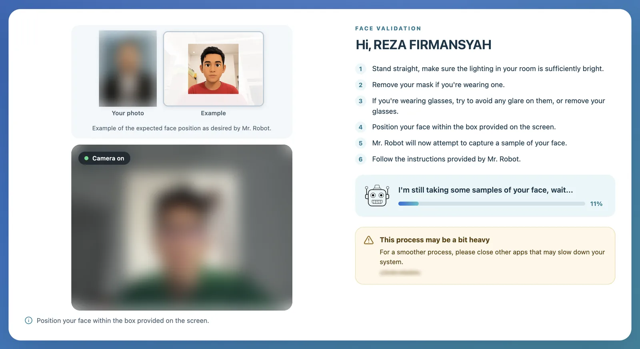Click the bottom 'Position your face' hint text
This screenshot has width=640, height=349.
click(x=122, y=321)
